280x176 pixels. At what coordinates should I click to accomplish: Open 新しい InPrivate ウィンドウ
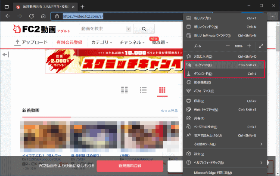point(225,35)
